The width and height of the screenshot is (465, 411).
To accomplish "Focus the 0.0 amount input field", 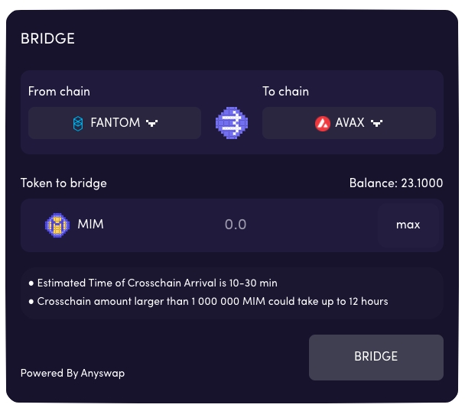I will click(236, 225).
